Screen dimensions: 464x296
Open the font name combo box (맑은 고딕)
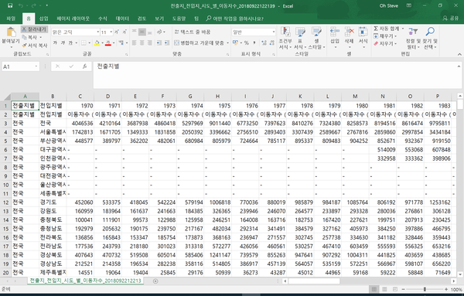pos(76,32)
